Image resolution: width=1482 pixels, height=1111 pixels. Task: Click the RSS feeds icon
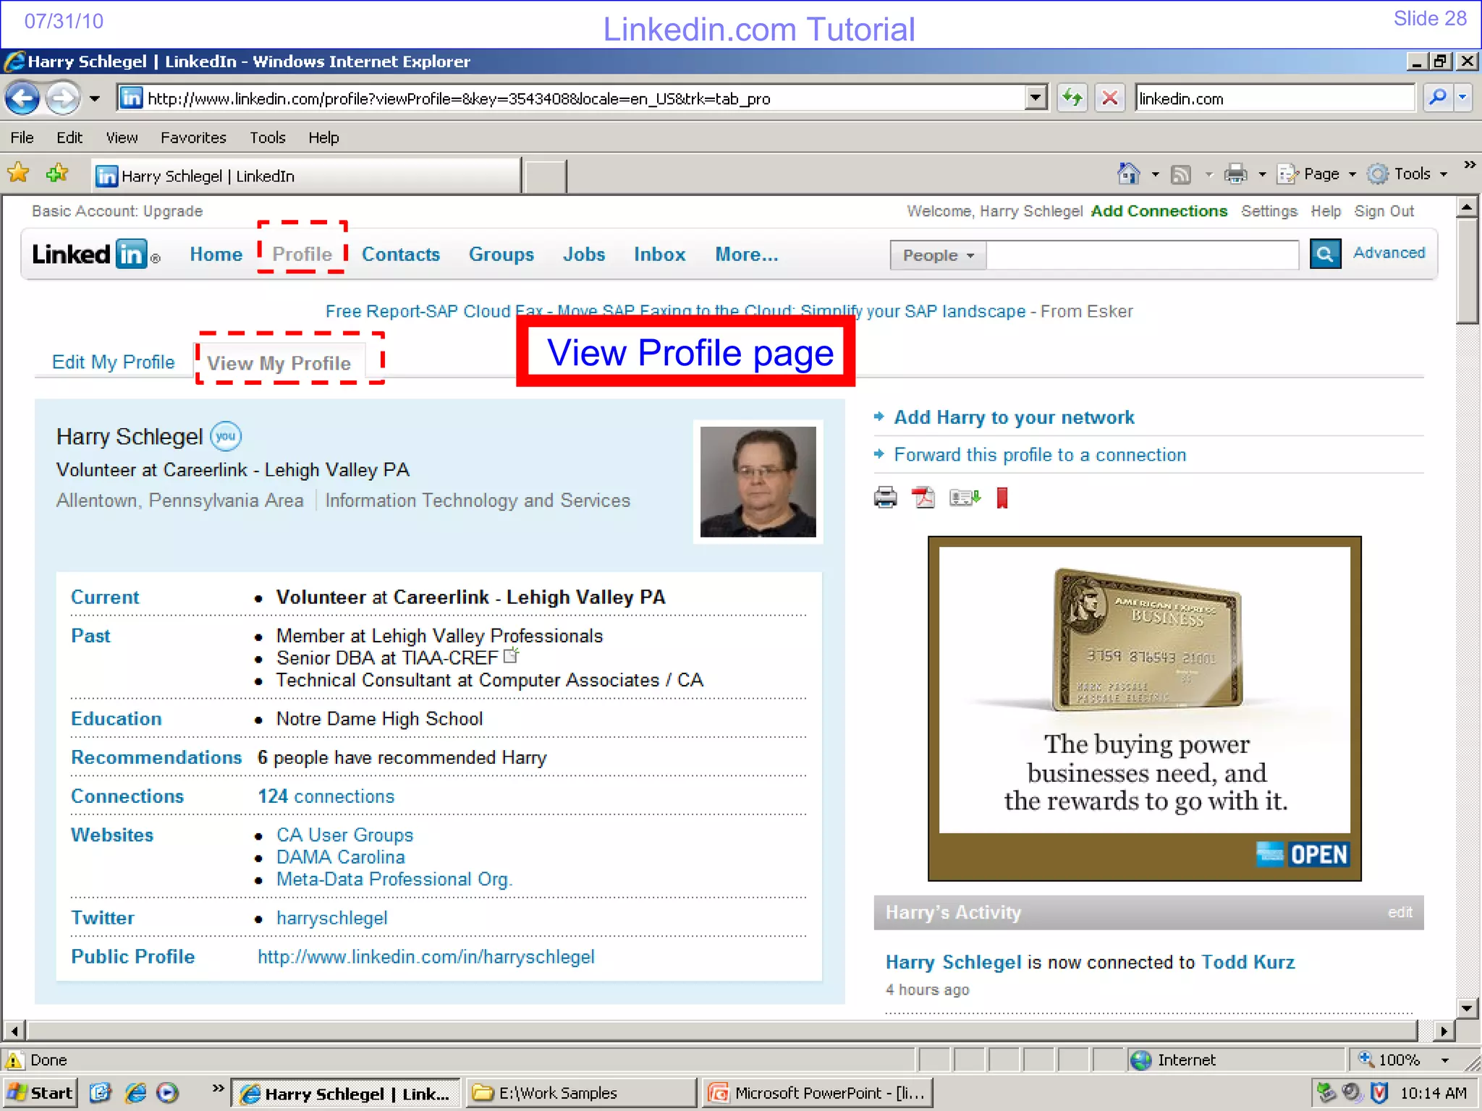[x=1181, y=174]
